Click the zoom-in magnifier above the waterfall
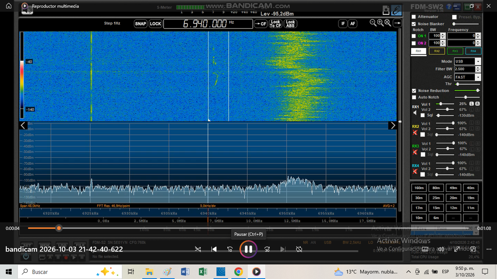The width and height of the screenshot is (497, 279). pyautogui.click(x=380, y=23)
